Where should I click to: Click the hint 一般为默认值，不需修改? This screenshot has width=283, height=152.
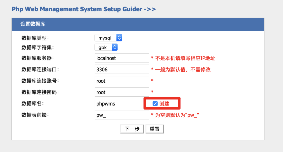(x=183, y=70)
